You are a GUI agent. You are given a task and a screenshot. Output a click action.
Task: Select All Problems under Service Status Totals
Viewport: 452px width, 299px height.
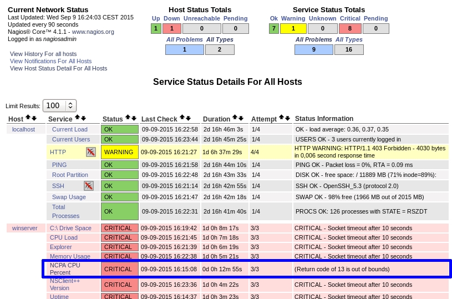tap(314, 39)
